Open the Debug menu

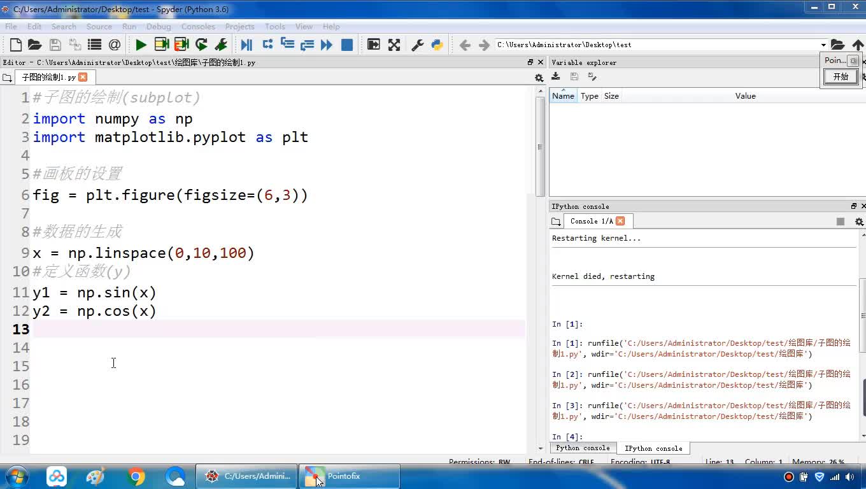159,27
